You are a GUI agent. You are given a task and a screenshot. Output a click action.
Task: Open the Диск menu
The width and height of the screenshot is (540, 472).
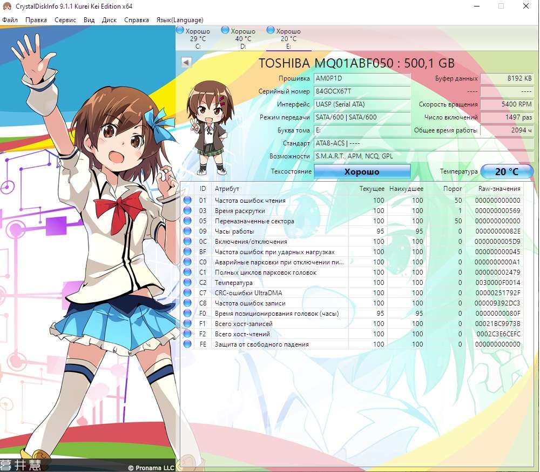pyautogui.click(x=109, y=20)
